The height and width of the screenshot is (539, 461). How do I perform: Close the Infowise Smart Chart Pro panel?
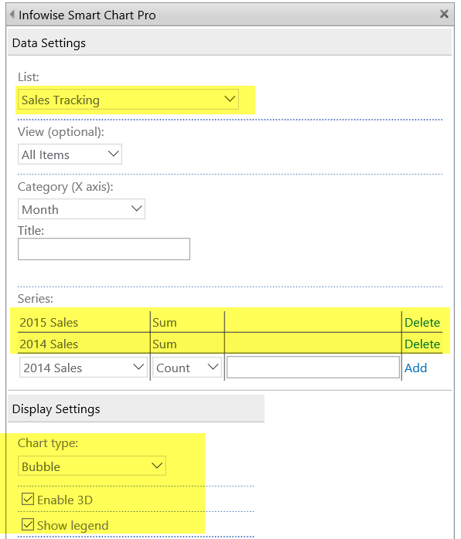(444, 14)
